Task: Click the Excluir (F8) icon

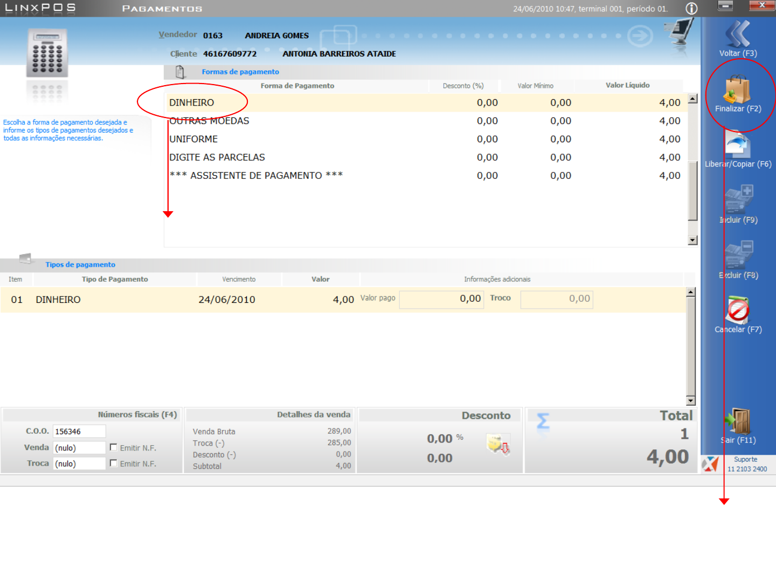Action: coord(738,255)
